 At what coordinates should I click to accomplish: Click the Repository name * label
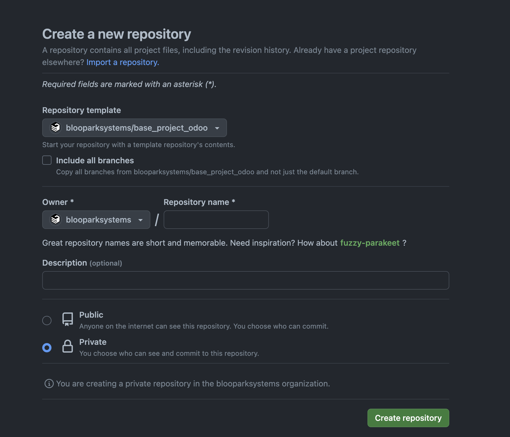click(x=199, y=202)
